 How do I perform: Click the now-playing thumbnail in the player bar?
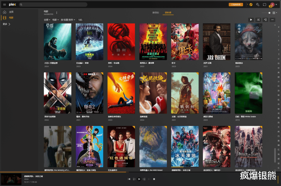tap(11, 179)
